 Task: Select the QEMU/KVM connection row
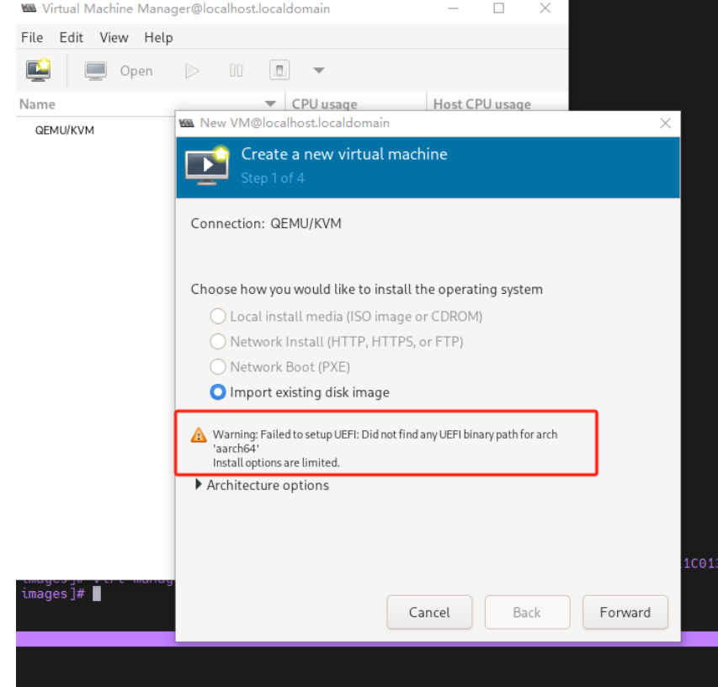tap(65, 130)
